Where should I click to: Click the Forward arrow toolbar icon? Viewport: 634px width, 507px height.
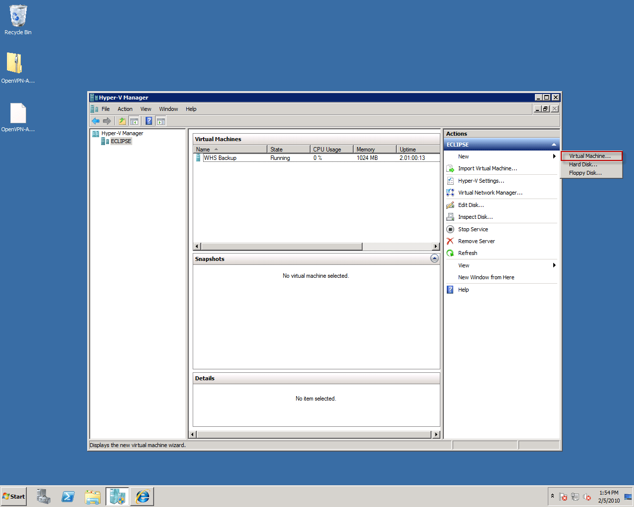click(107, 121)
